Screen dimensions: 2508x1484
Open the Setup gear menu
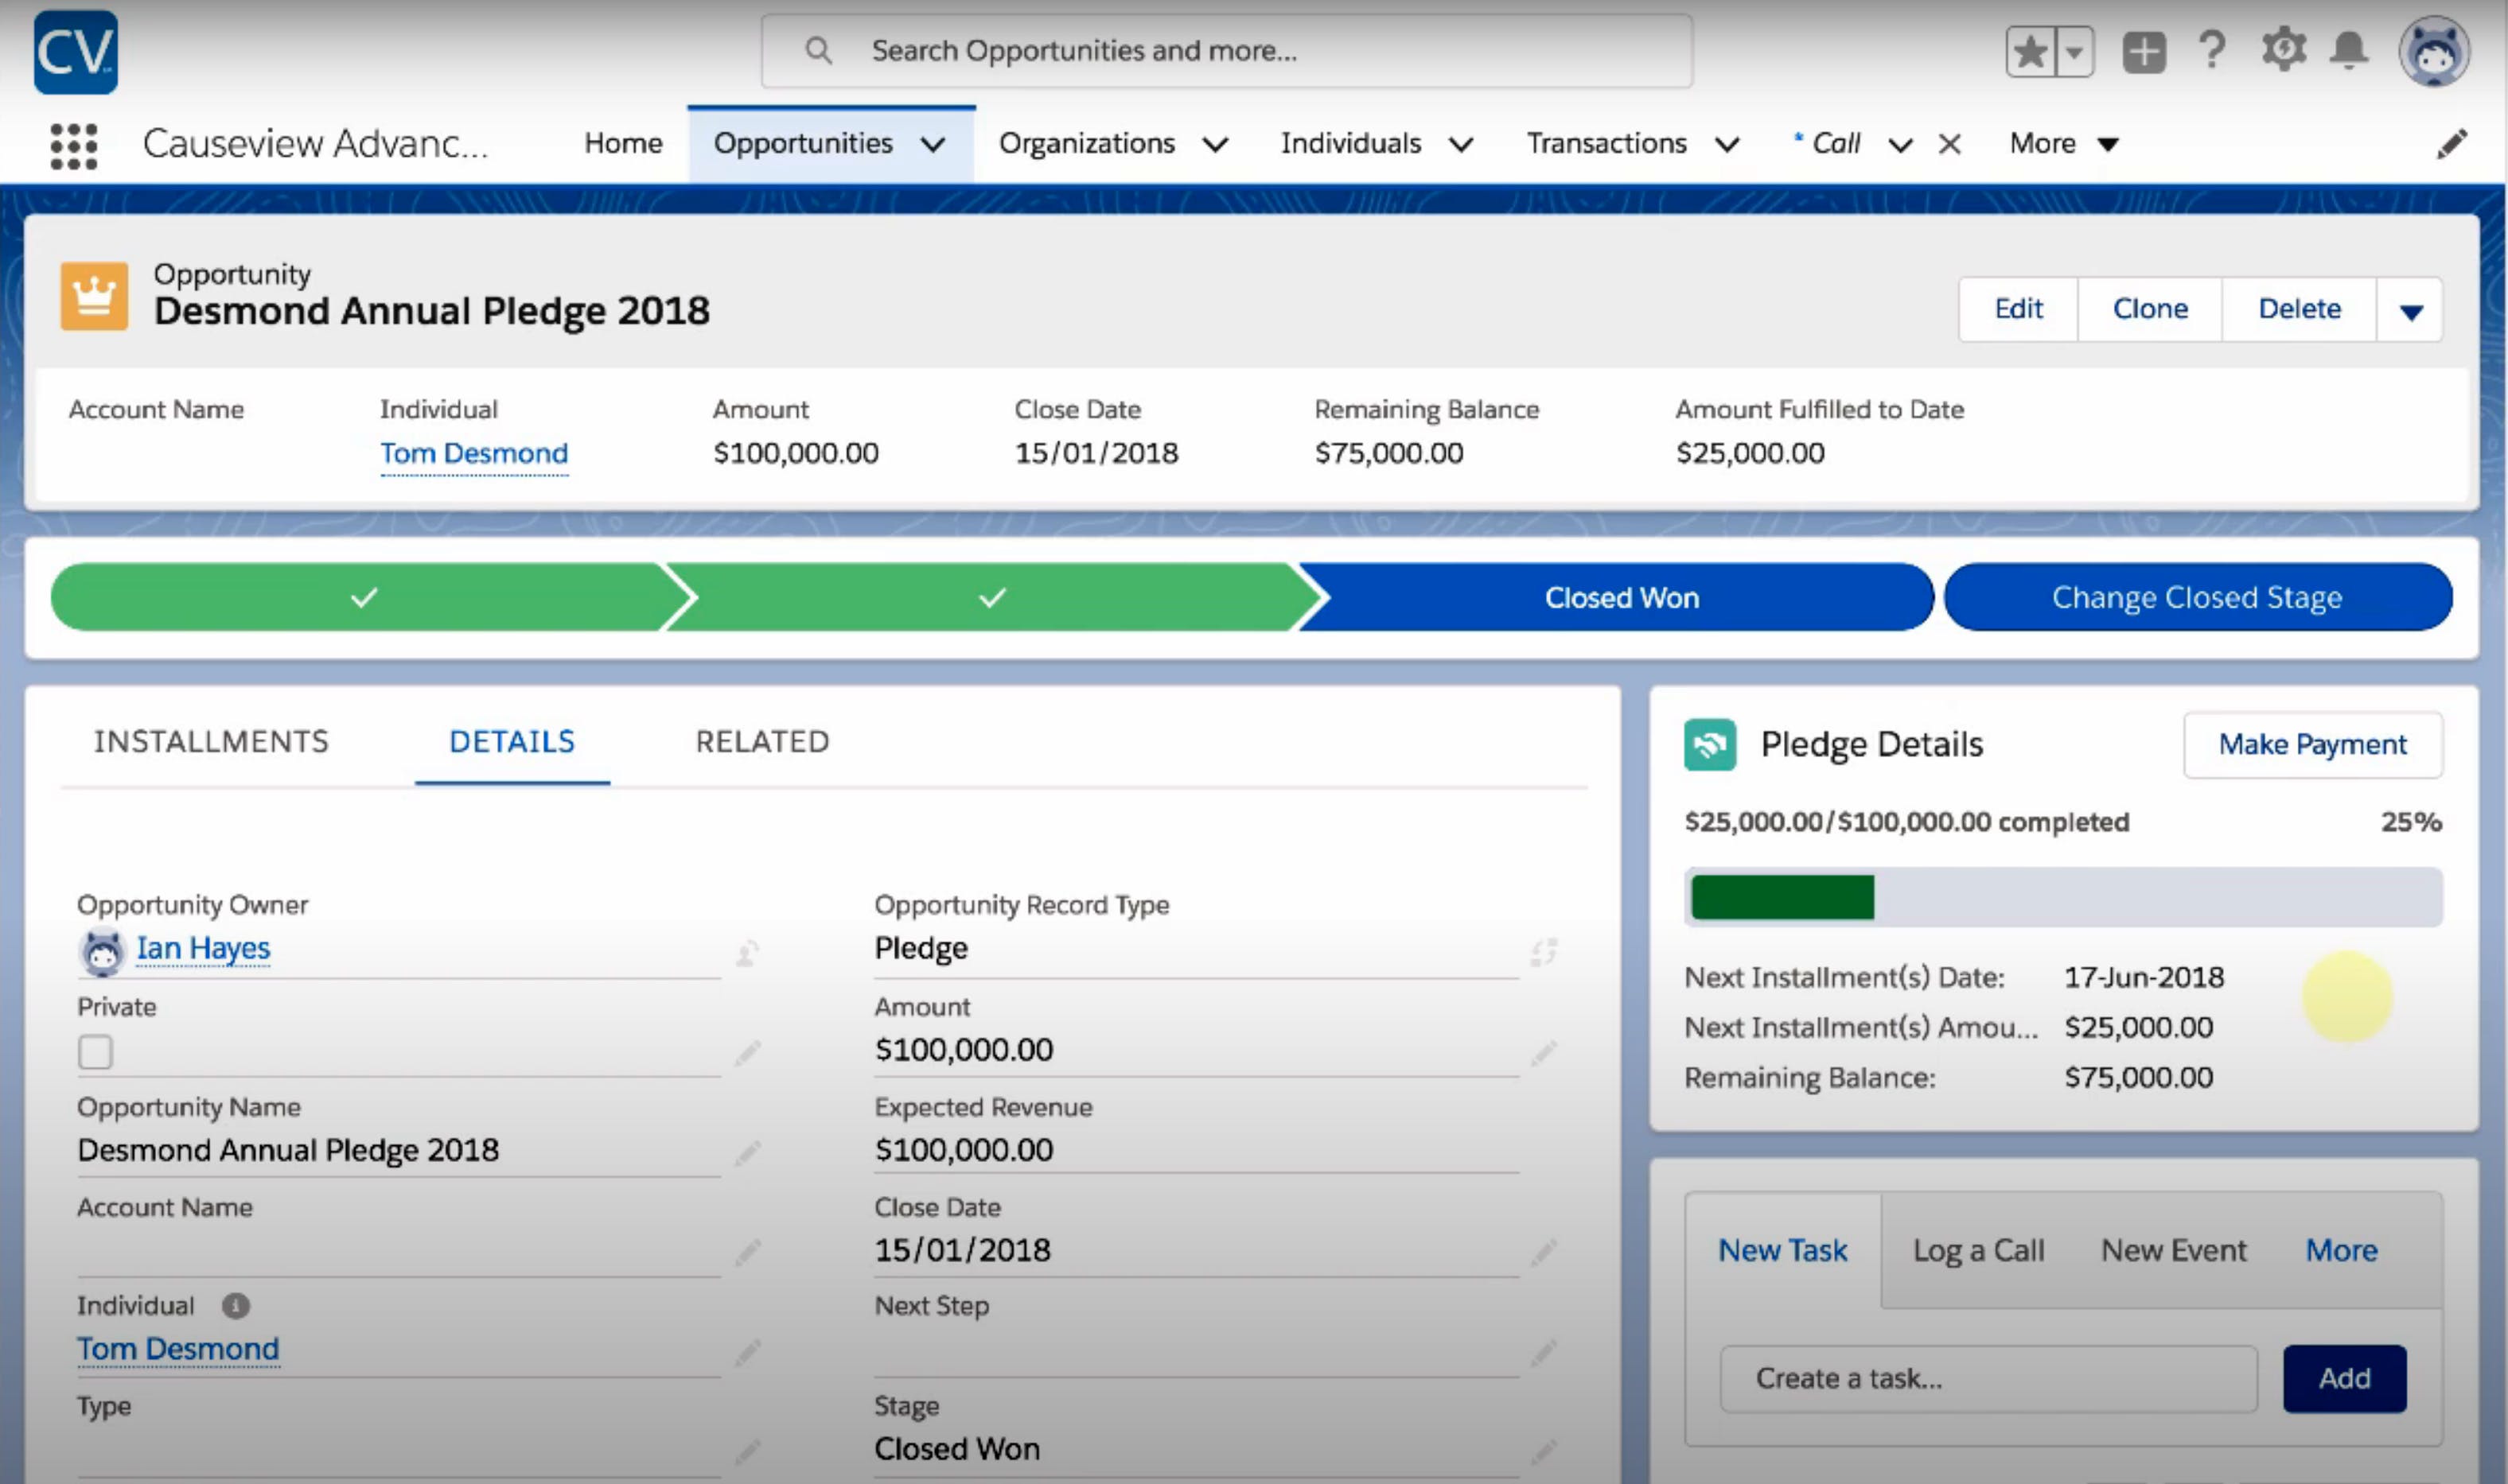2284,50
